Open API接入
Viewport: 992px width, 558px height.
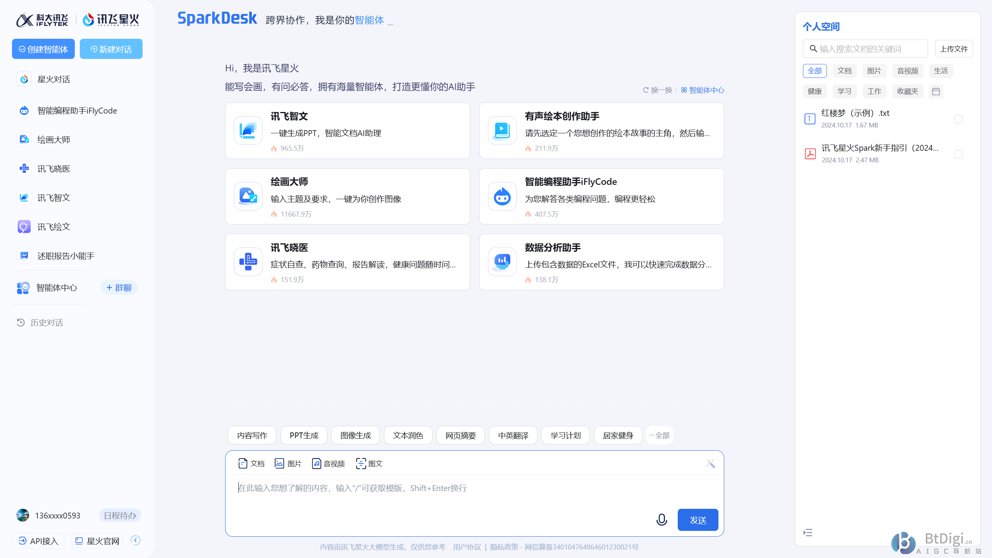[x=38, y=541]
